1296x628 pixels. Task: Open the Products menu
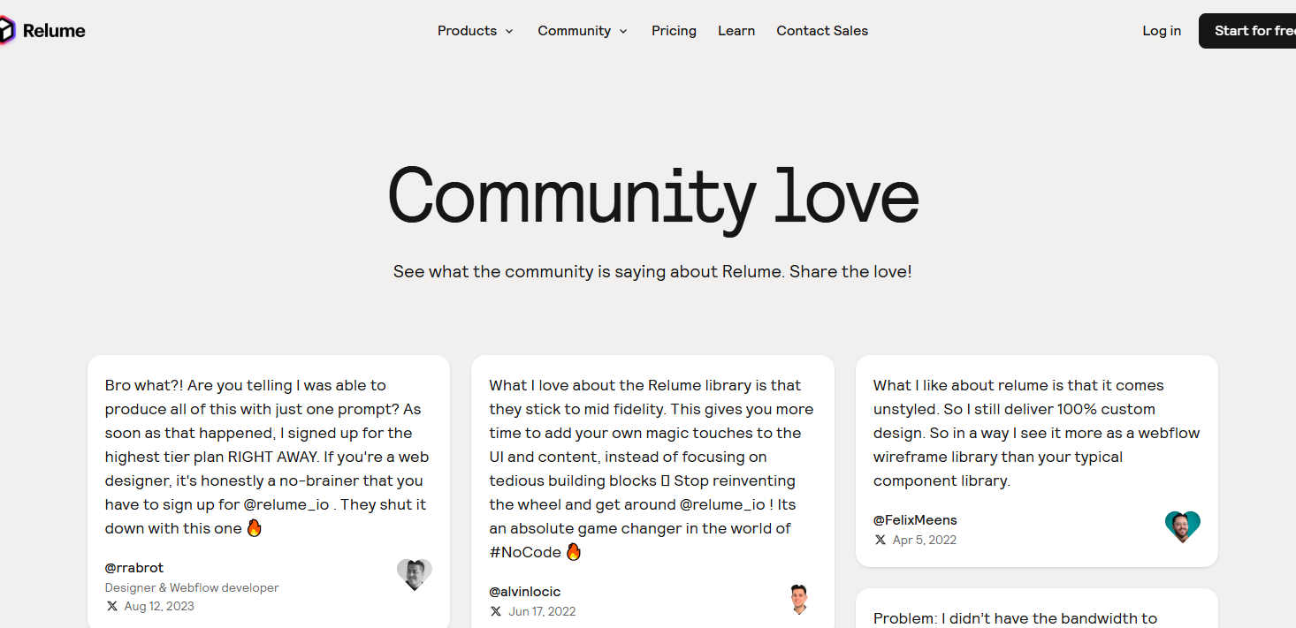coord(476,31)
